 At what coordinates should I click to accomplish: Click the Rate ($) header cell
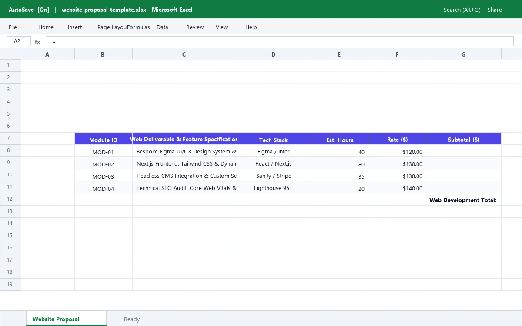pyautogui.click(x=398, y=139)
